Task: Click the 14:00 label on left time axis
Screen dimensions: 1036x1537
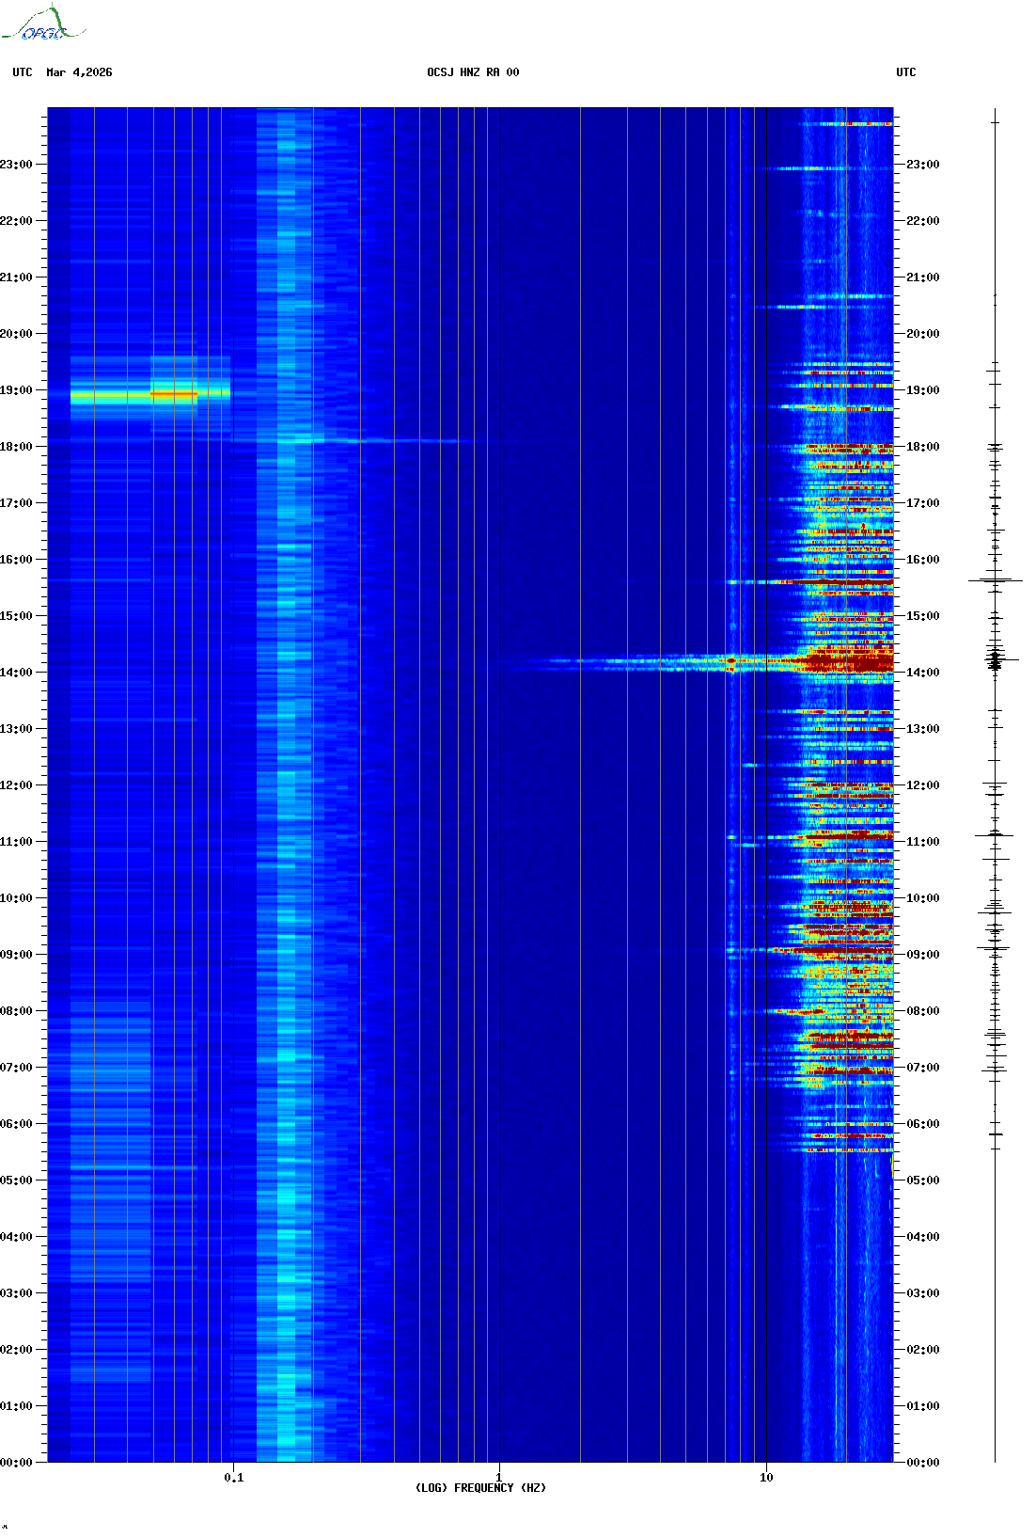Action: click(x=16, y=673)
